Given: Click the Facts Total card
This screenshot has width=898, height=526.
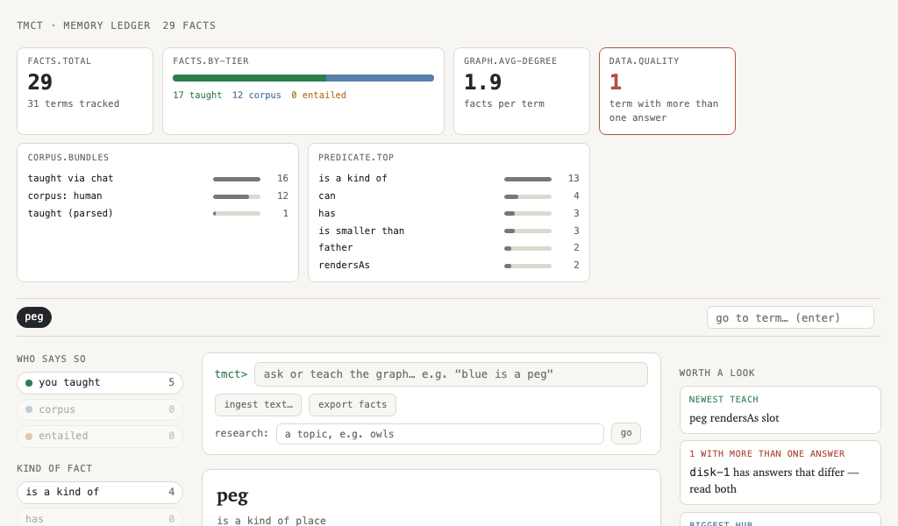Looking at the screenshot, I should (x=85, y=91).
